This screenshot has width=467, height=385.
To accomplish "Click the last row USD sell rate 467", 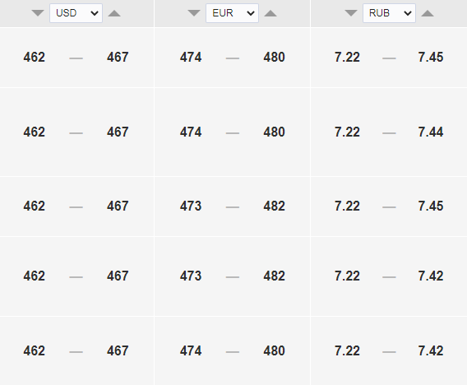I will [x=118, y=350].
